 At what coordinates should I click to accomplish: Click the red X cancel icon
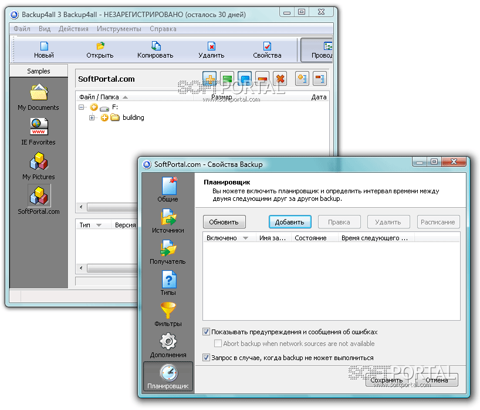click(x=280, y=79)
